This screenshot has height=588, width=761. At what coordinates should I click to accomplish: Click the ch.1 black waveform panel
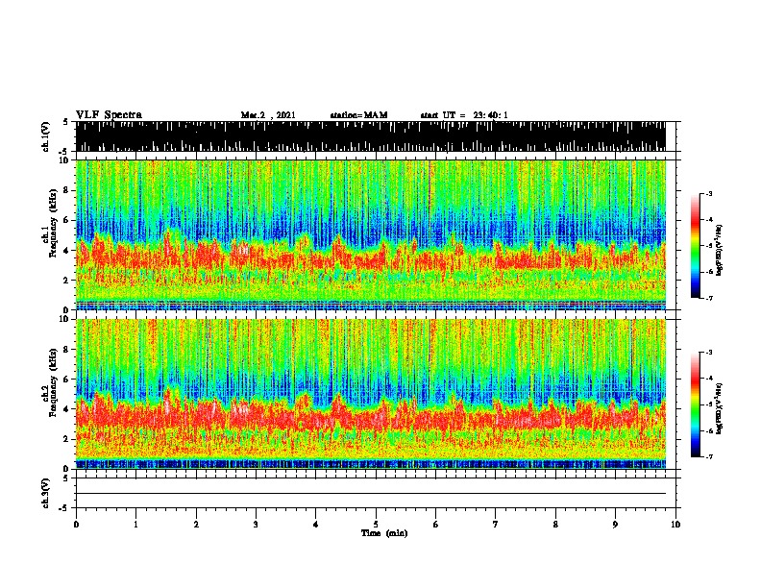(371, 136)
